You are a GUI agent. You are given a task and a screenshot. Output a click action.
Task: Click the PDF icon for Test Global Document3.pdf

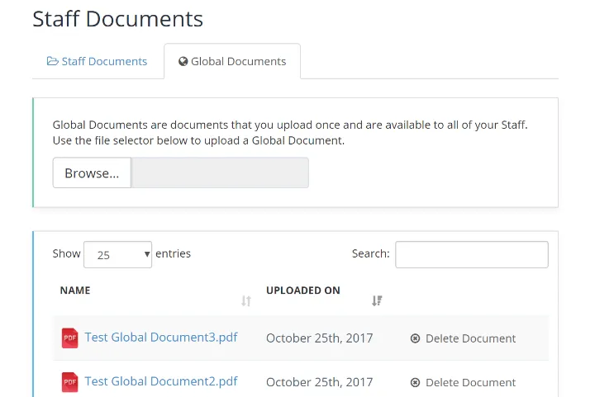click(x=69, y=338)
